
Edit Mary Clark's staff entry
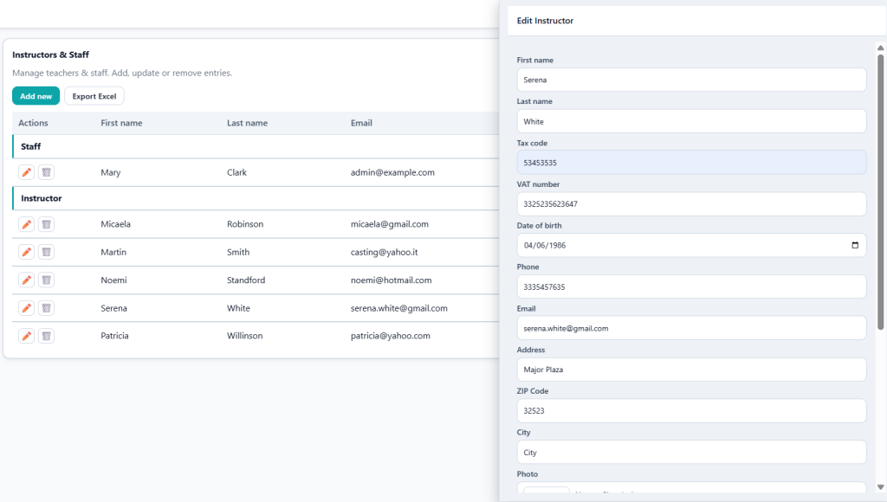25,171
